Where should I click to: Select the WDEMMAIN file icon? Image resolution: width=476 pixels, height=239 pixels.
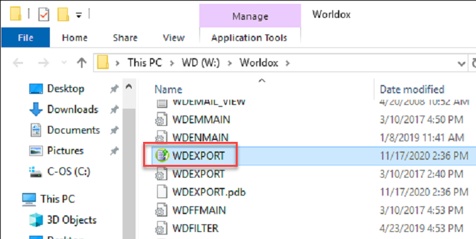tap(161, 119)
